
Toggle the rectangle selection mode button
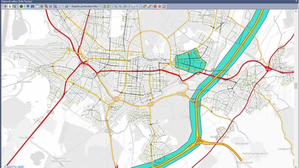click(14, 6)
